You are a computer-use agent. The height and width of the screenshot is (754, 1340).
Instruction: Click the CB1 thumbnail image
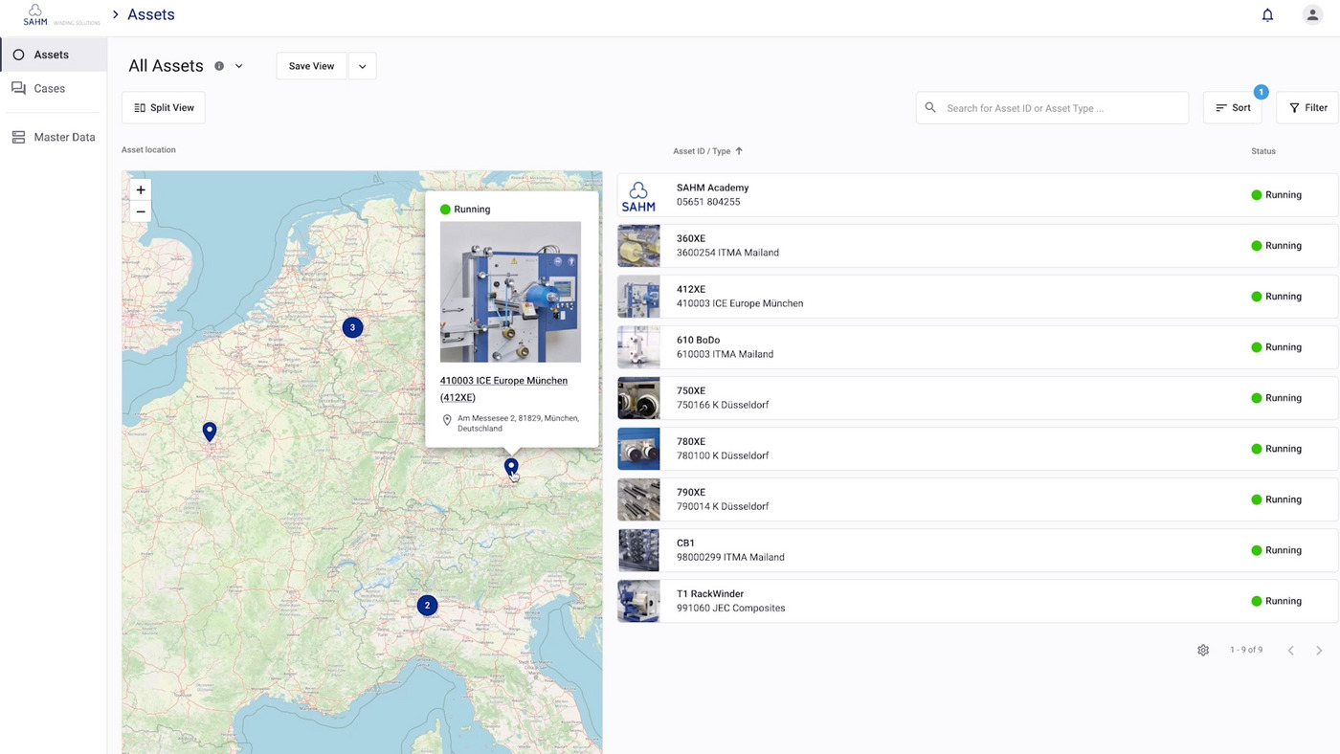click(638, 550)
